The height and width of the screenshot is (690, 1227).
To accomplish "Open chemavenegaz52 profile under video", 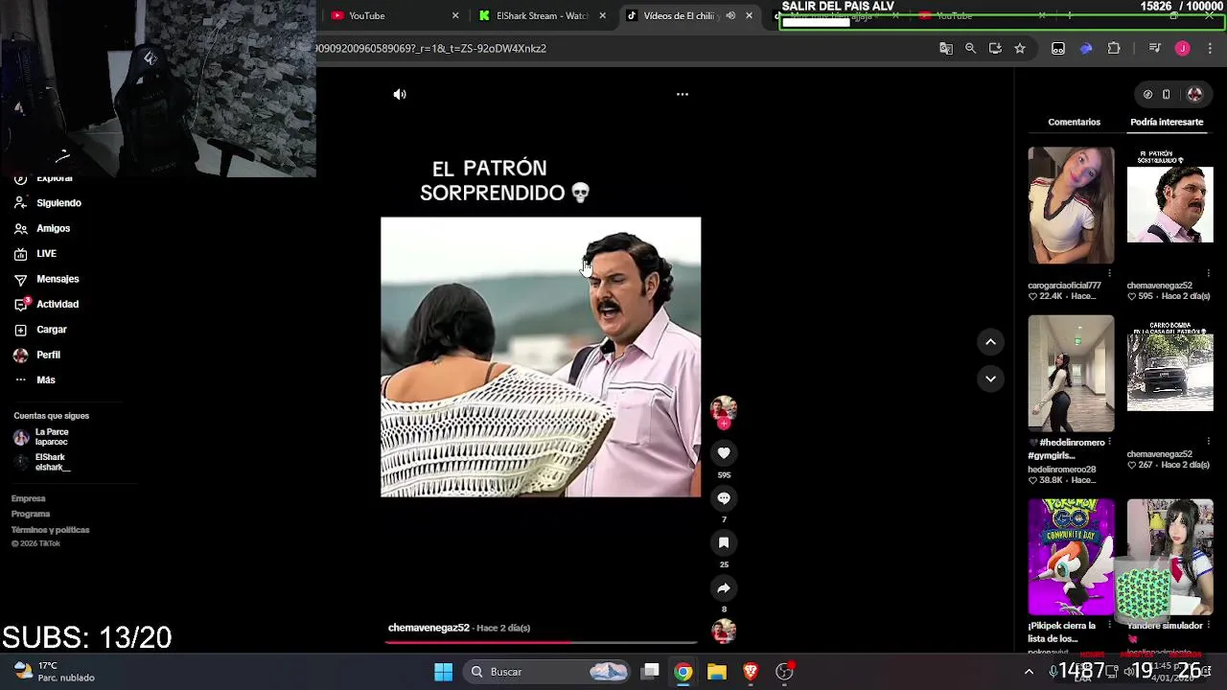I will (428, 628).
